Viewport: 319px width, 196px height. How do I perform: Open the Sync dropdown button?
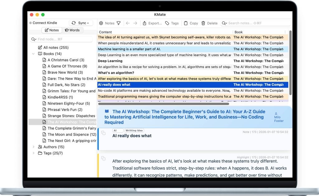coord(81,23)
